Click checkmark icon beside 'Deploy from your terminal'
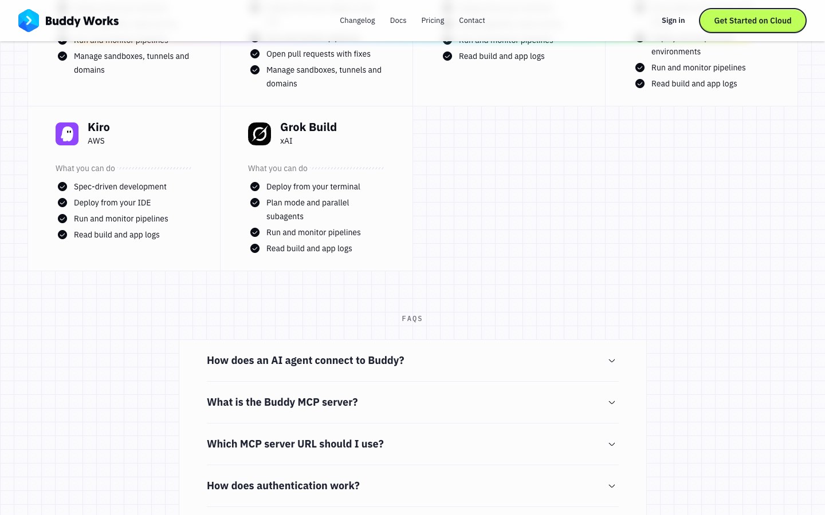Screen dimensions: 825x515 (x=255, y=187)
